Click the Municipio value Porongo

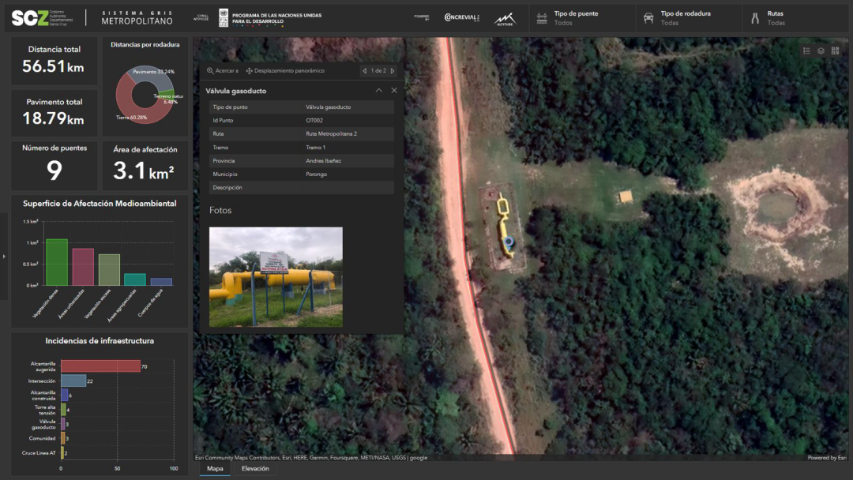pos(316,174)
